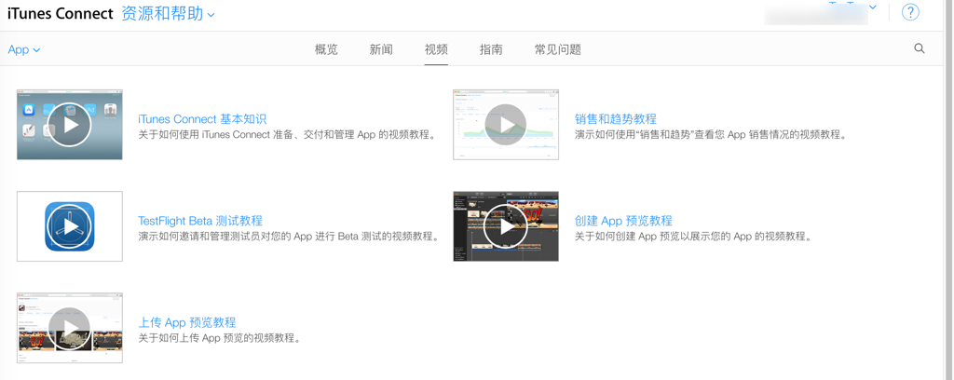Select the 视频 tab

point(436,50)
